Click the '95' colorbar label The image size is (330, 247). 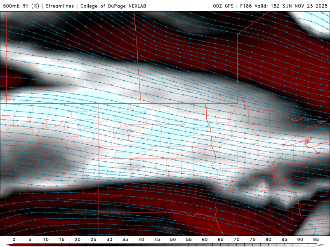pyautogui.click(x=316, y=240)
